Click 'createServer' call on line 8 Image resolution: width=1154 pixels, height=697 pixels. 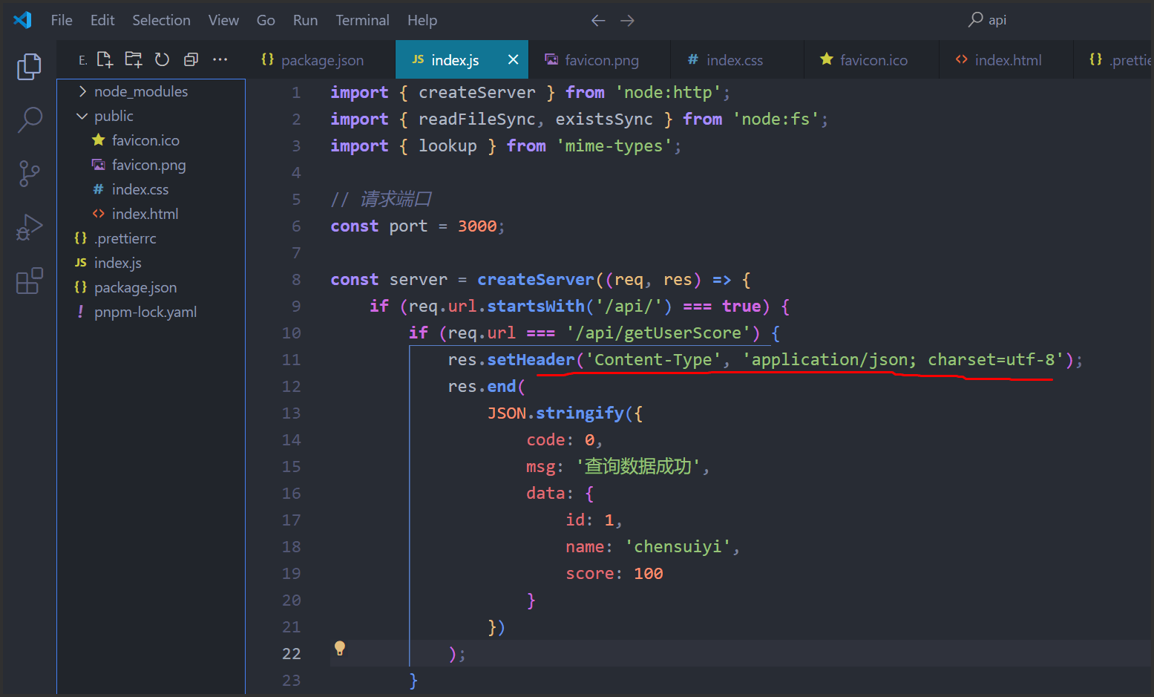tap(536, 280)
